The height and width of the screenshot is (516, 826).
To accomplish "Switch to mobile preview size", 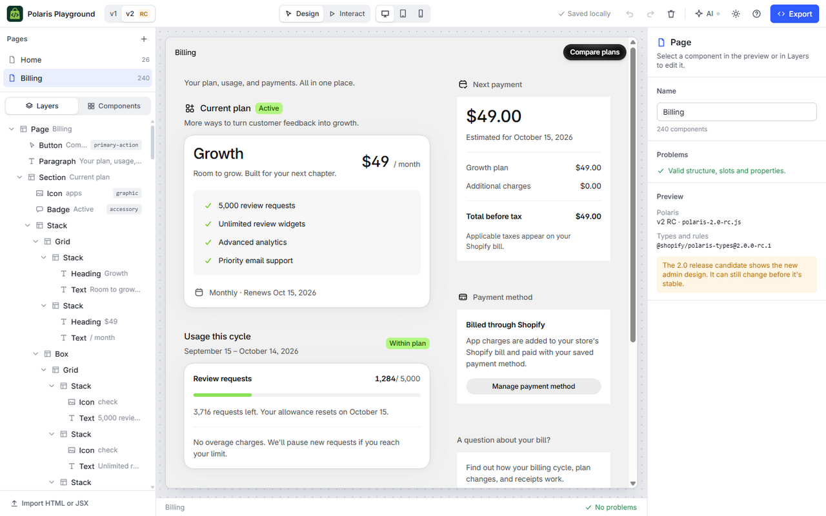I will pyautogui.click(x=421, y=14).
